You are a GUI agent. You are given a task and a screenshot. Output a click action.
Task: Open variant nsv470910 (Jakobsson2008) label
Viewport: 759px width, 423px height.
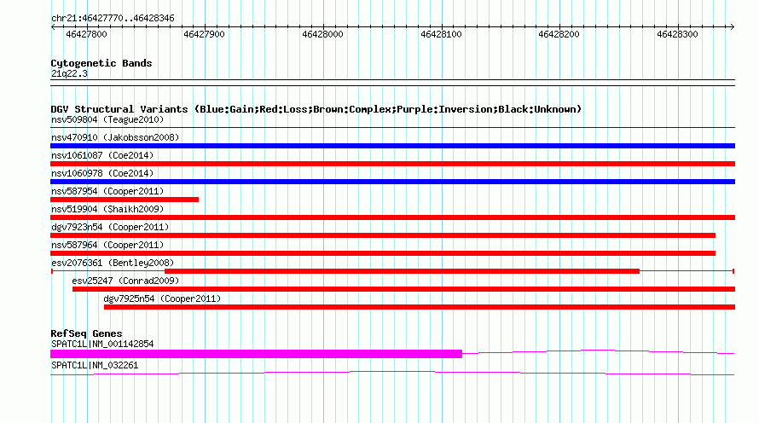click(115, 137)
